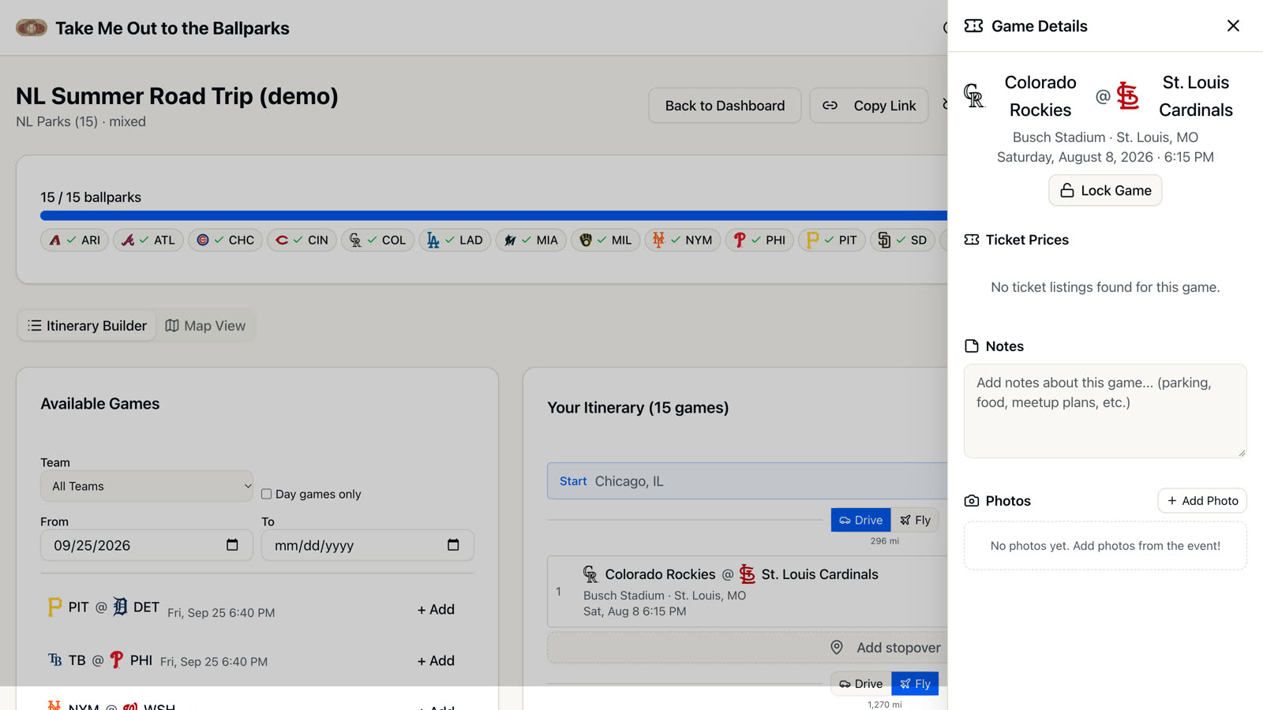This screenshot has width=1263, height=710.
Task: Add a photo to this game
Action: pyautogui.click(x=1202, y=501)
